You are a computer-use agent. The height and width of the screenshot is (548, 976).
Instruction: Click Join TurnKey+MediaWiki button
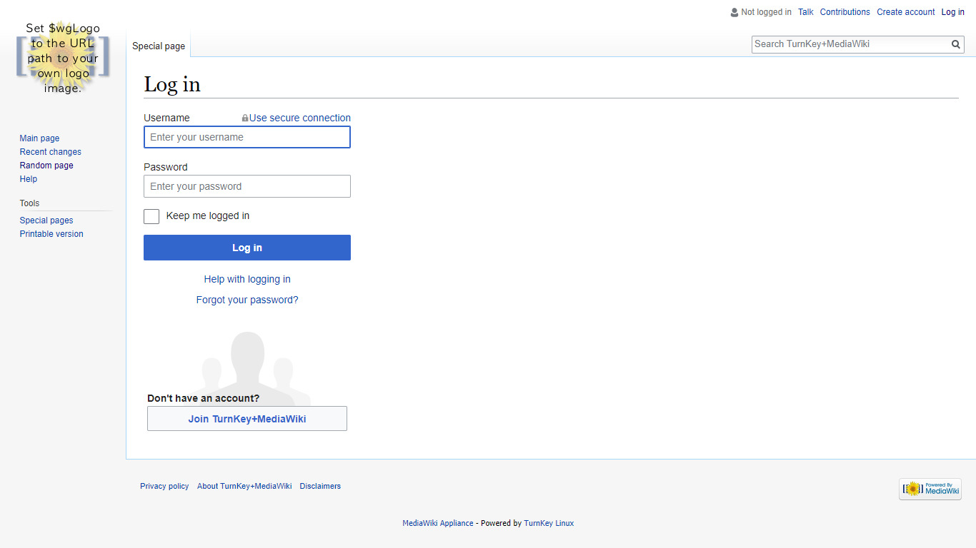click(247, 419)
